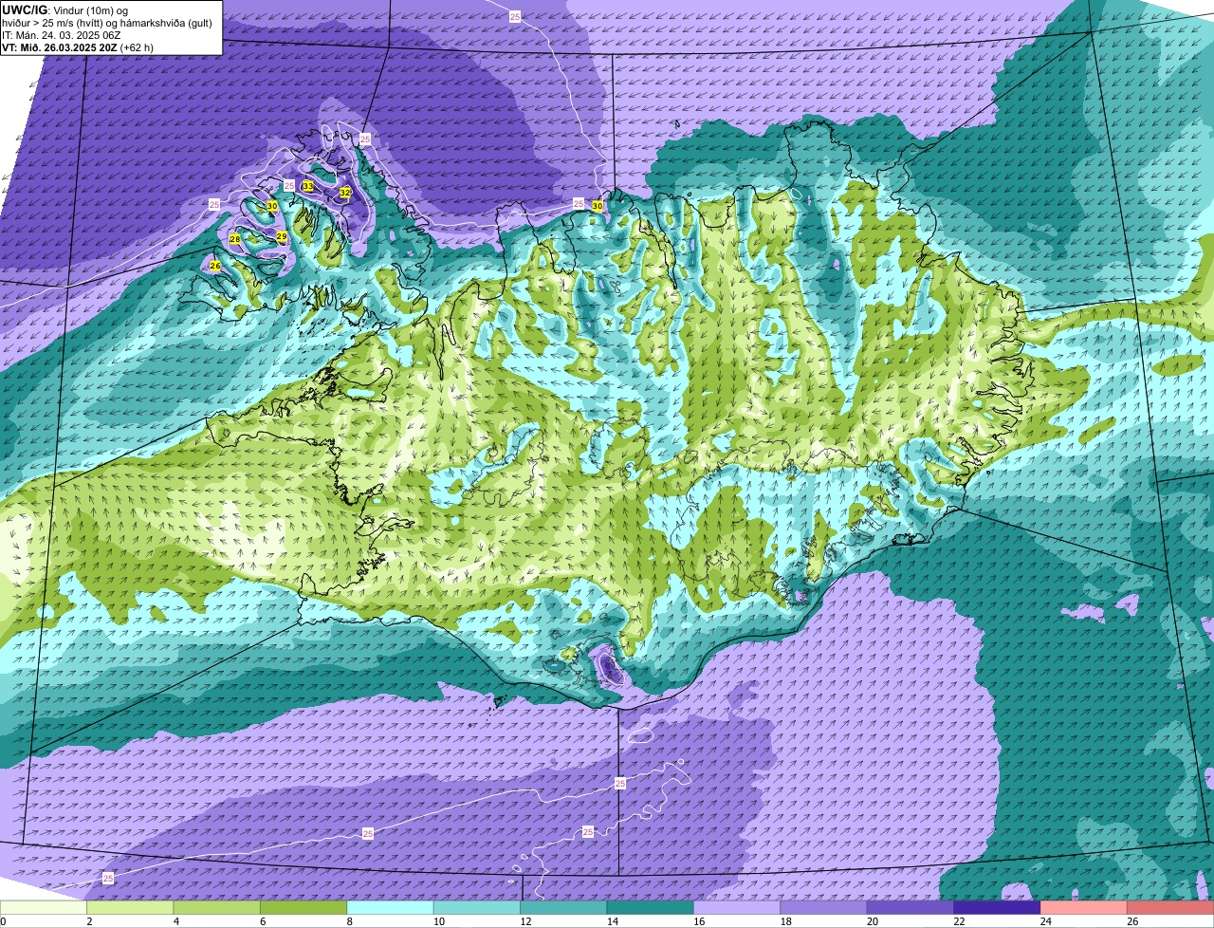1214x928 pixels.
Task: Click the legend scale number 2
Action: [88, 921]
